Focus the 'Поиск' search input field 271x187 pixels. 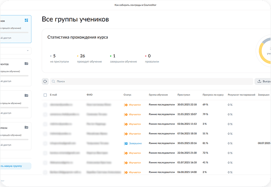(151, 81)
